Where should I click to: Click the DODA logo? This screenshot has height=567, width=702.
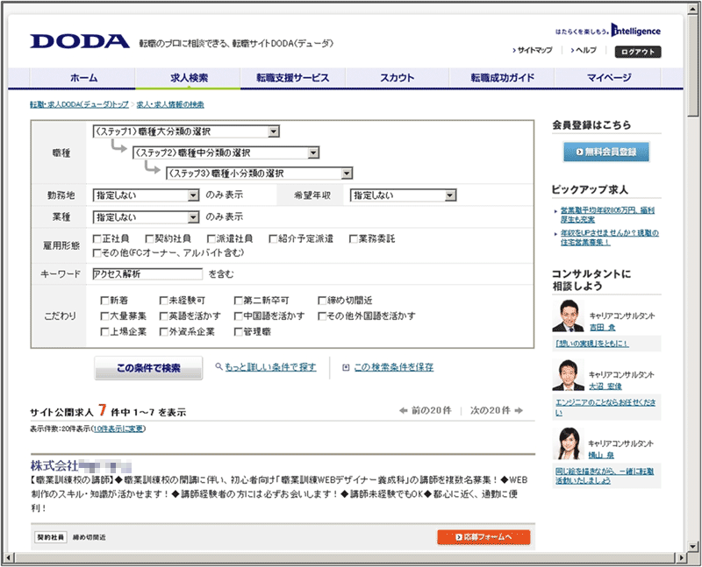coord(81,42)
